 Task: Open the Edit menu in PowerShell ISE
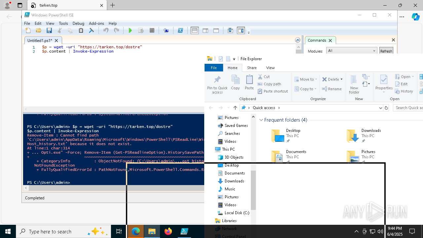[x=38, y=23]
